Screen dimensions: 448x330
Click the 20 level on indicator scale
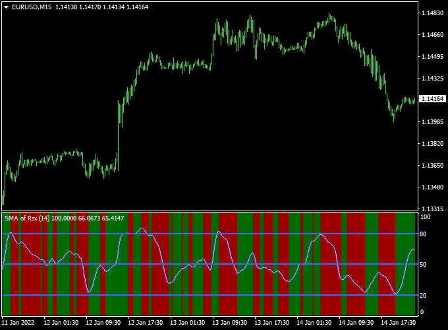[424, 295]
